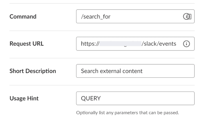This screenshot has width=205, height=124.
Task: Place cursor on "Search external content" text
Action: pos(112,71)
